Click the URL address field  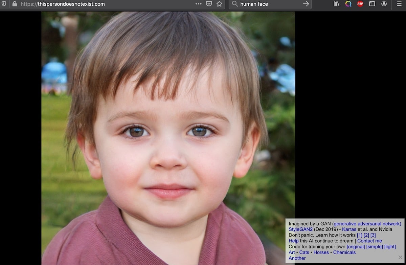pos(101,4)
